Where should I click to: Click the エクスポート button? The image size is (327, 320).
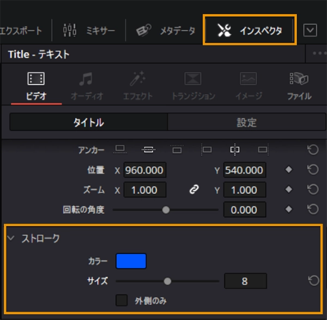[21, 31]
